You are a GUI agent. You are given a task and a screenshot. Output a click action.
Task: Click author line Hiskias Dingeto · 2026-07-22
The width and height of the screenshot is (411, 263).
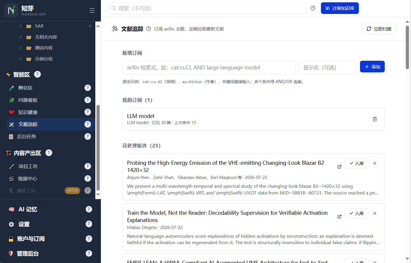155,228
